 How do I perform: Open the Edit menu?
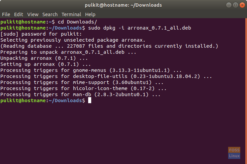19,14
